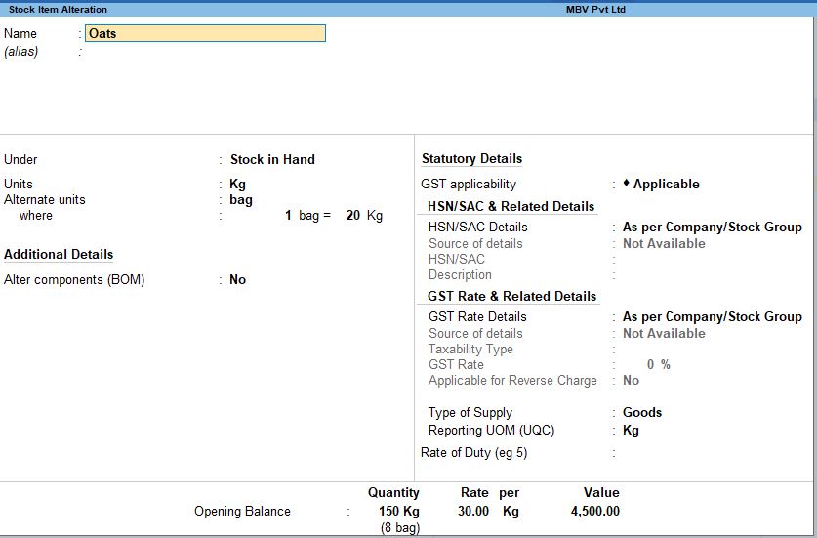Click the Opening Balance label

tap(242, 511)
